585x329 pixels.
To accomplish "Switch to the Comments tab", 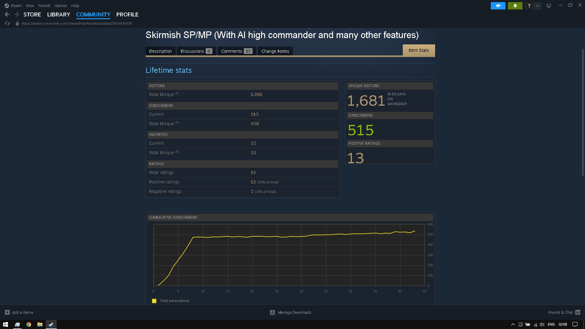I will tap(236, 51).
